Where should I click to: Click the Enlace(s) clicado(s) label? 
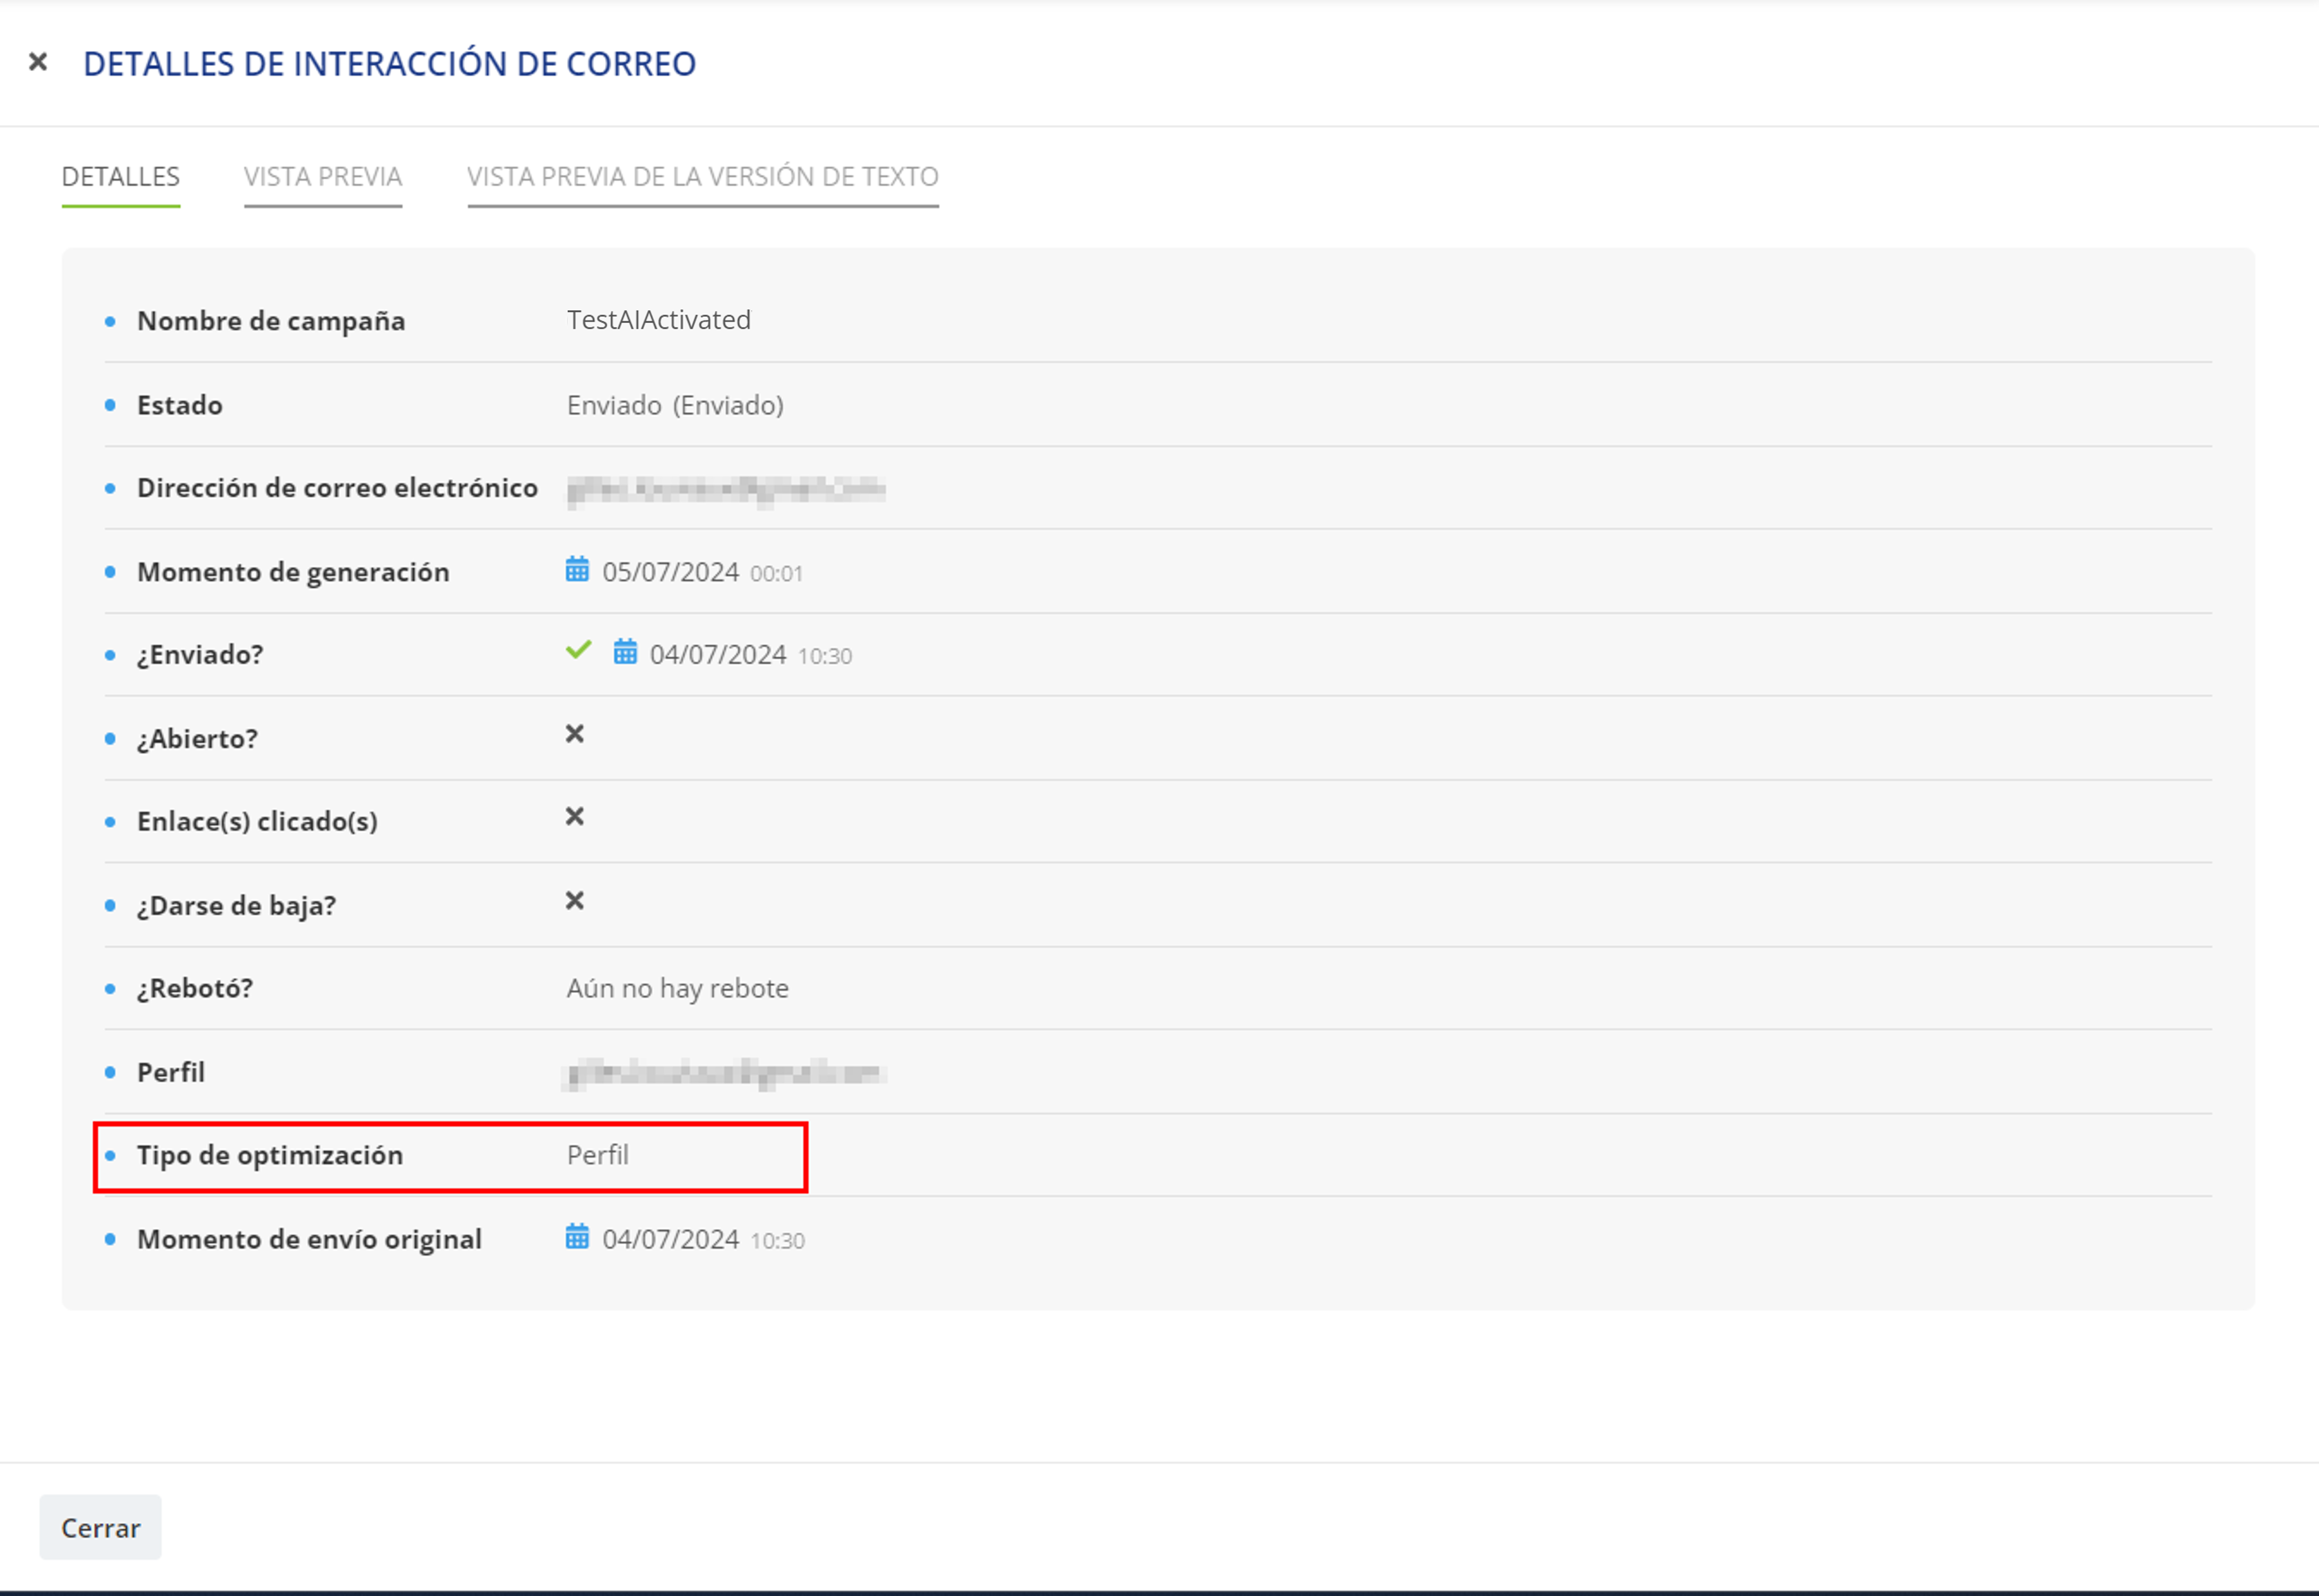(257, 822)
